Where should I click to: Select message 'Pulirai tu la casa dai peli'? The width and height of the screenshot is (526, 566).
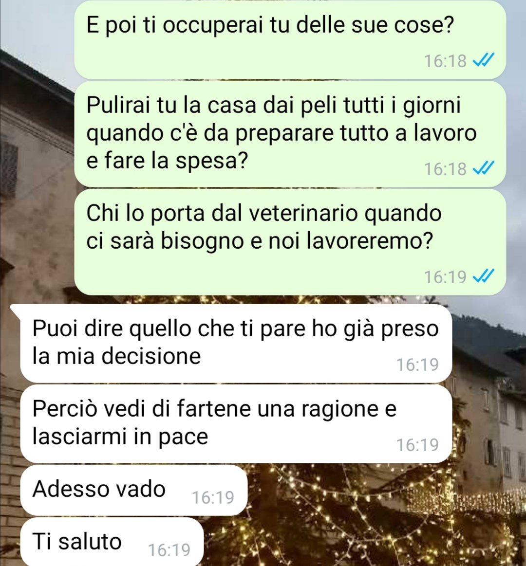click(x=290, y=134)
